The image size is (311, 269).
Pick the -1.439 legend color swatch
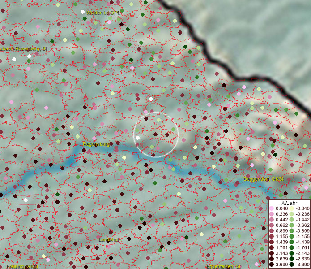click(292, 242)
